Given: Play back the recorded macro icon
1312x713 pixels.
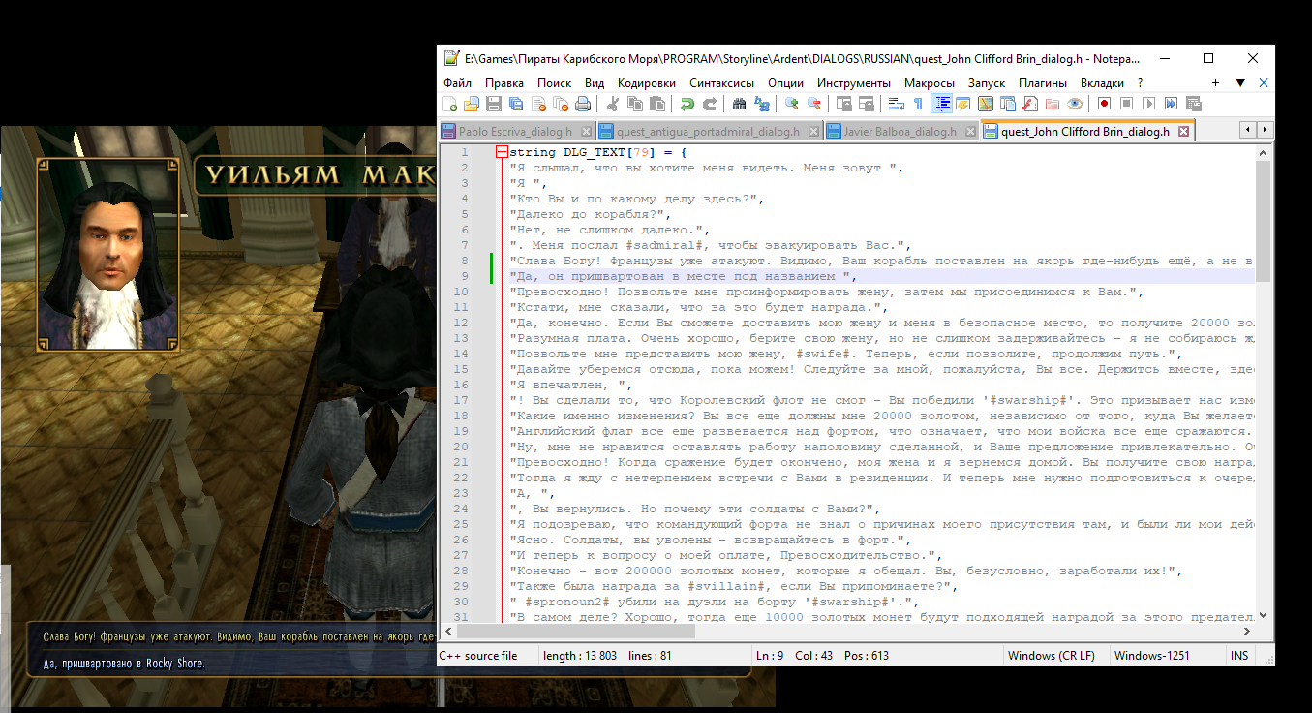Looking at the screenshot, I should point(1148,104).
